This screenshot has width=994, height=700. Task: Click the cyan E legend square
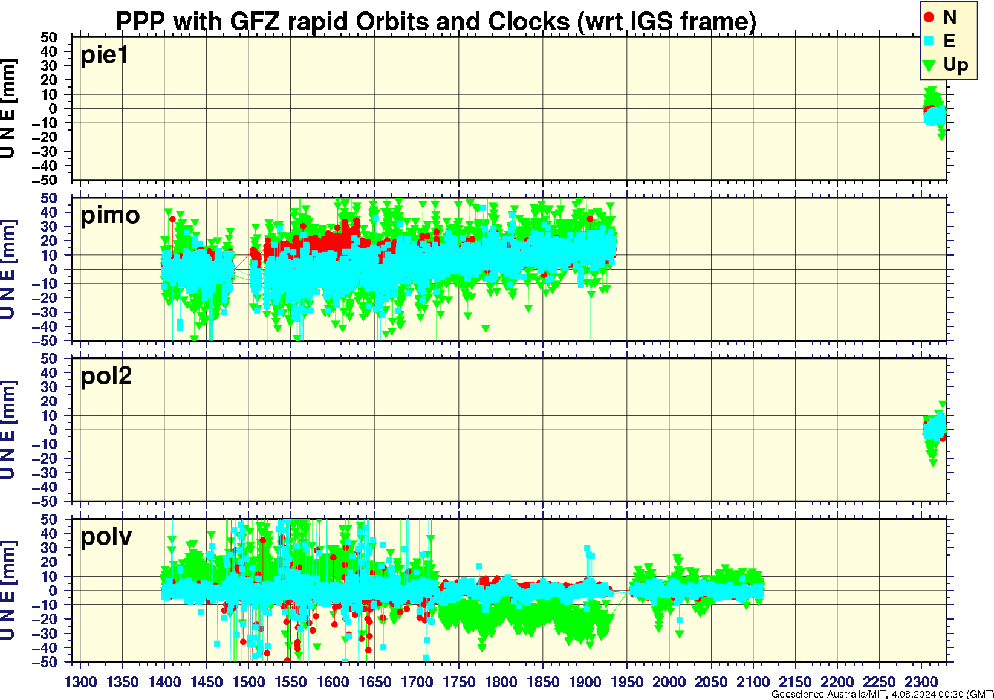[x=929, y=41]
